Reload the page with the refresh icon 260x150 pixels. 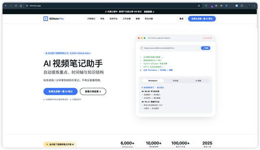point(16,6)
